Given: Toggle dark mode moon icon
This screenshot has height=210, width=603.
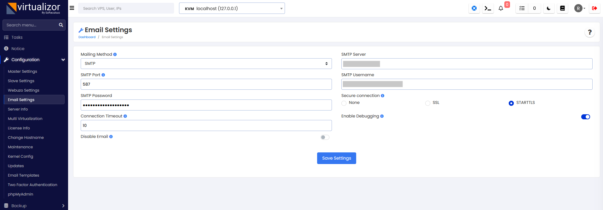Looking at the screenshot, I should (x=549, y=9).
